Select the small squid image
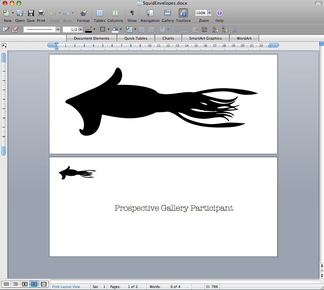The image size is (324, 290). click(78, 173)
